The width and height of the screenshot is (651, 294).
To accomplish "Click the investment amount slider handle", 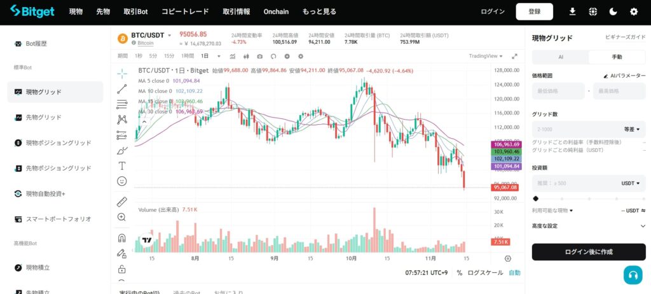I will (536, 199).
